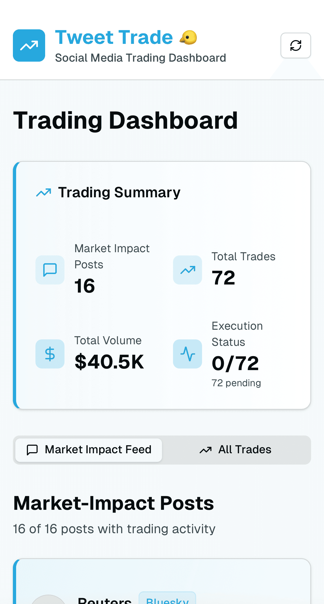Click the duck emoji next to Tweet Trade
Screen dimensions: 324x604
188,37
